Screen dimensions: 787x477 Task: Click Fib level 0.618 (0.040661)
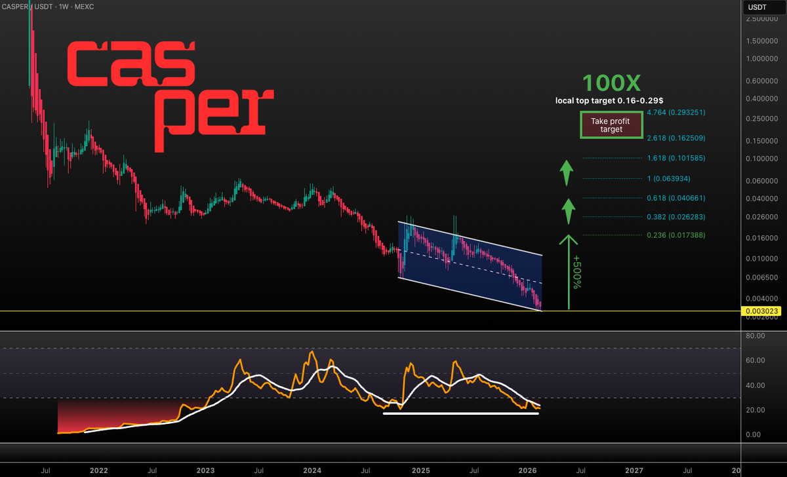pos(676,198)
